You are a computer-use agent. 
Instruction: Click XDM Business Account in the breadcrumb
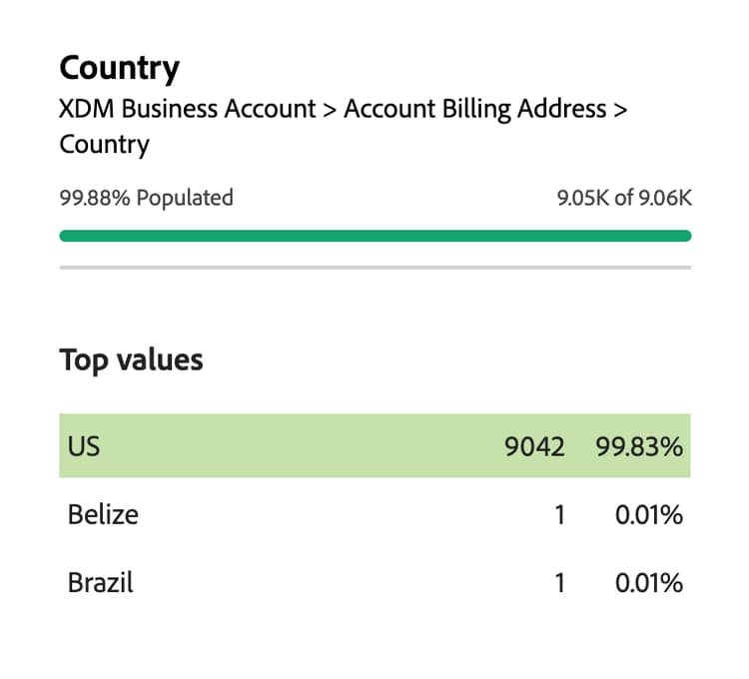pyautogui.click(x=186, y=109)
